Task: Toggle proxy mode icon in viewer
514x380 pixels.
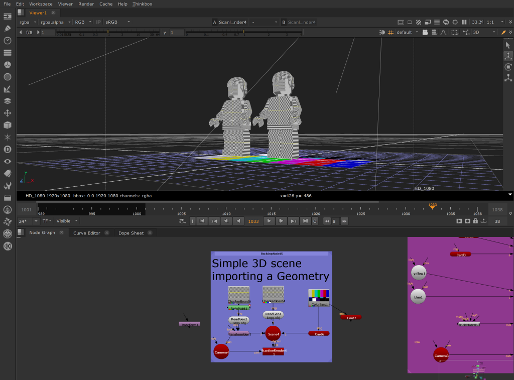Action: click(428, 22)
